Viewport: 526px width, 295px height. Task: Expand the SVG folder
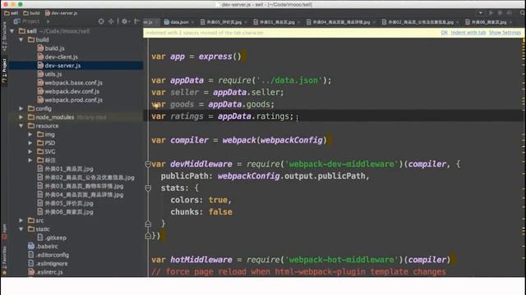[x=30, y=152]
